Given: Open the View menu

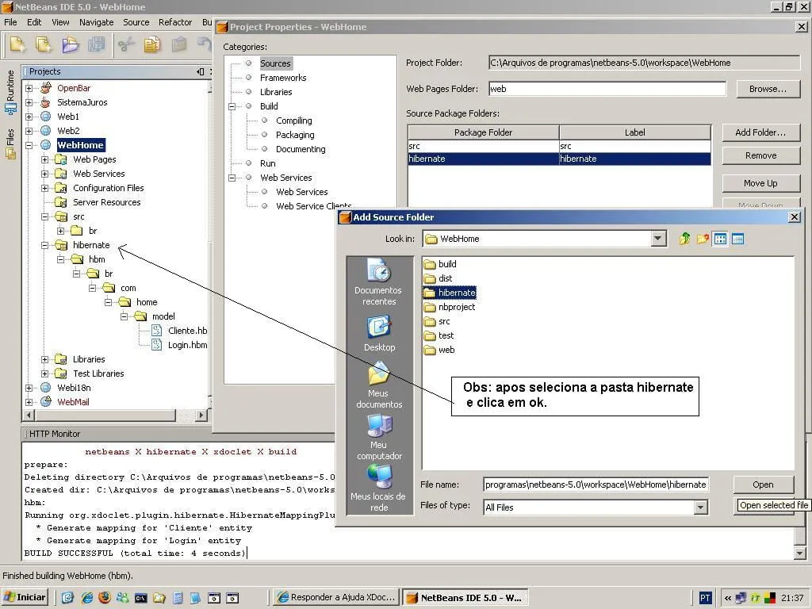Looking at the screenshot, I should click(x=60, y=22).
